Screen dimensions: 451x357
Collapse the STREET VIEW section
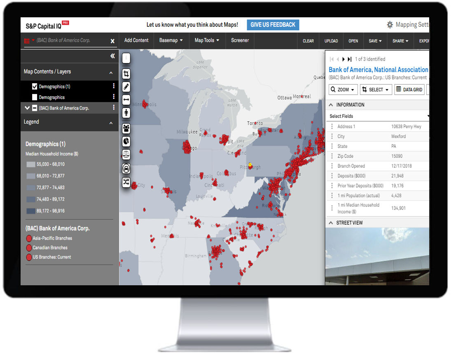tap(331, 223)
